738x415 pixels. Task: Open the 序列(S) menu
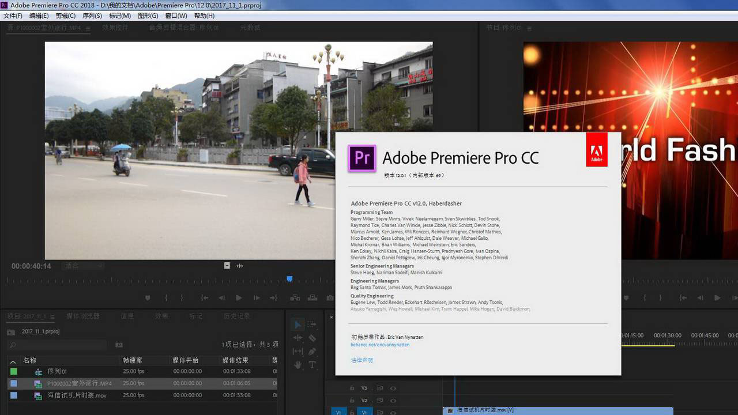click(x=92, y=16)
